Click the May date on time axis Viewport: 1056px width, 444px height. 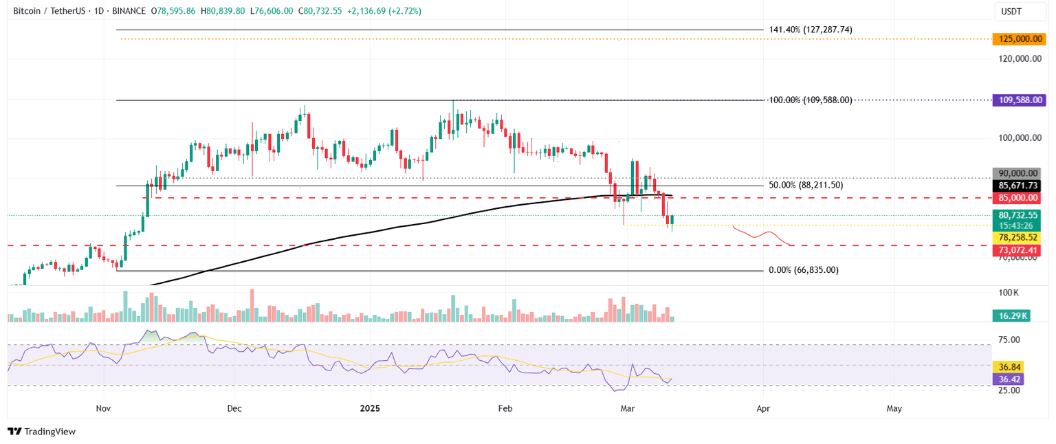[894, 408]
